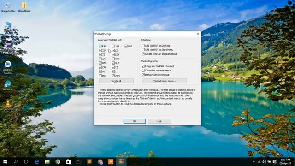Show hidden system tray icons
Screen dimensions: 295x166
(254, 162)
